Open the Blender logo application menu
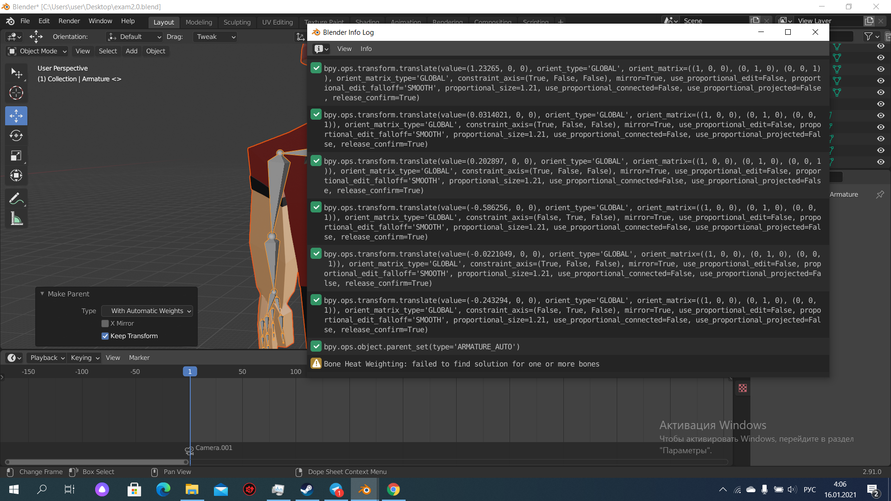The height and width of the screenshot is (501, 891). 10,21
